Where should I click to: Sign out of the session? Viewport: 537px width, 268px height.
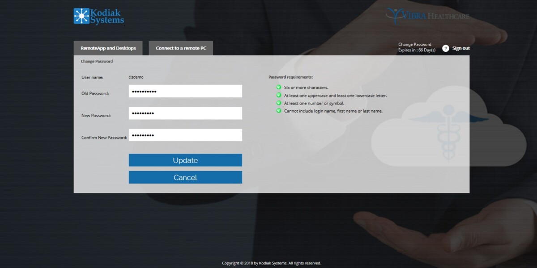(461, 48)
